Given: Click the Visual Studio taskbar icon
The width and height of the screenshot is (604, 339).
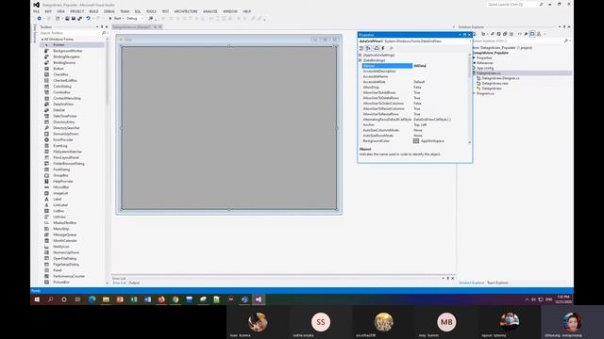Looking at the screenshot, I should click(x=259, y=299).
